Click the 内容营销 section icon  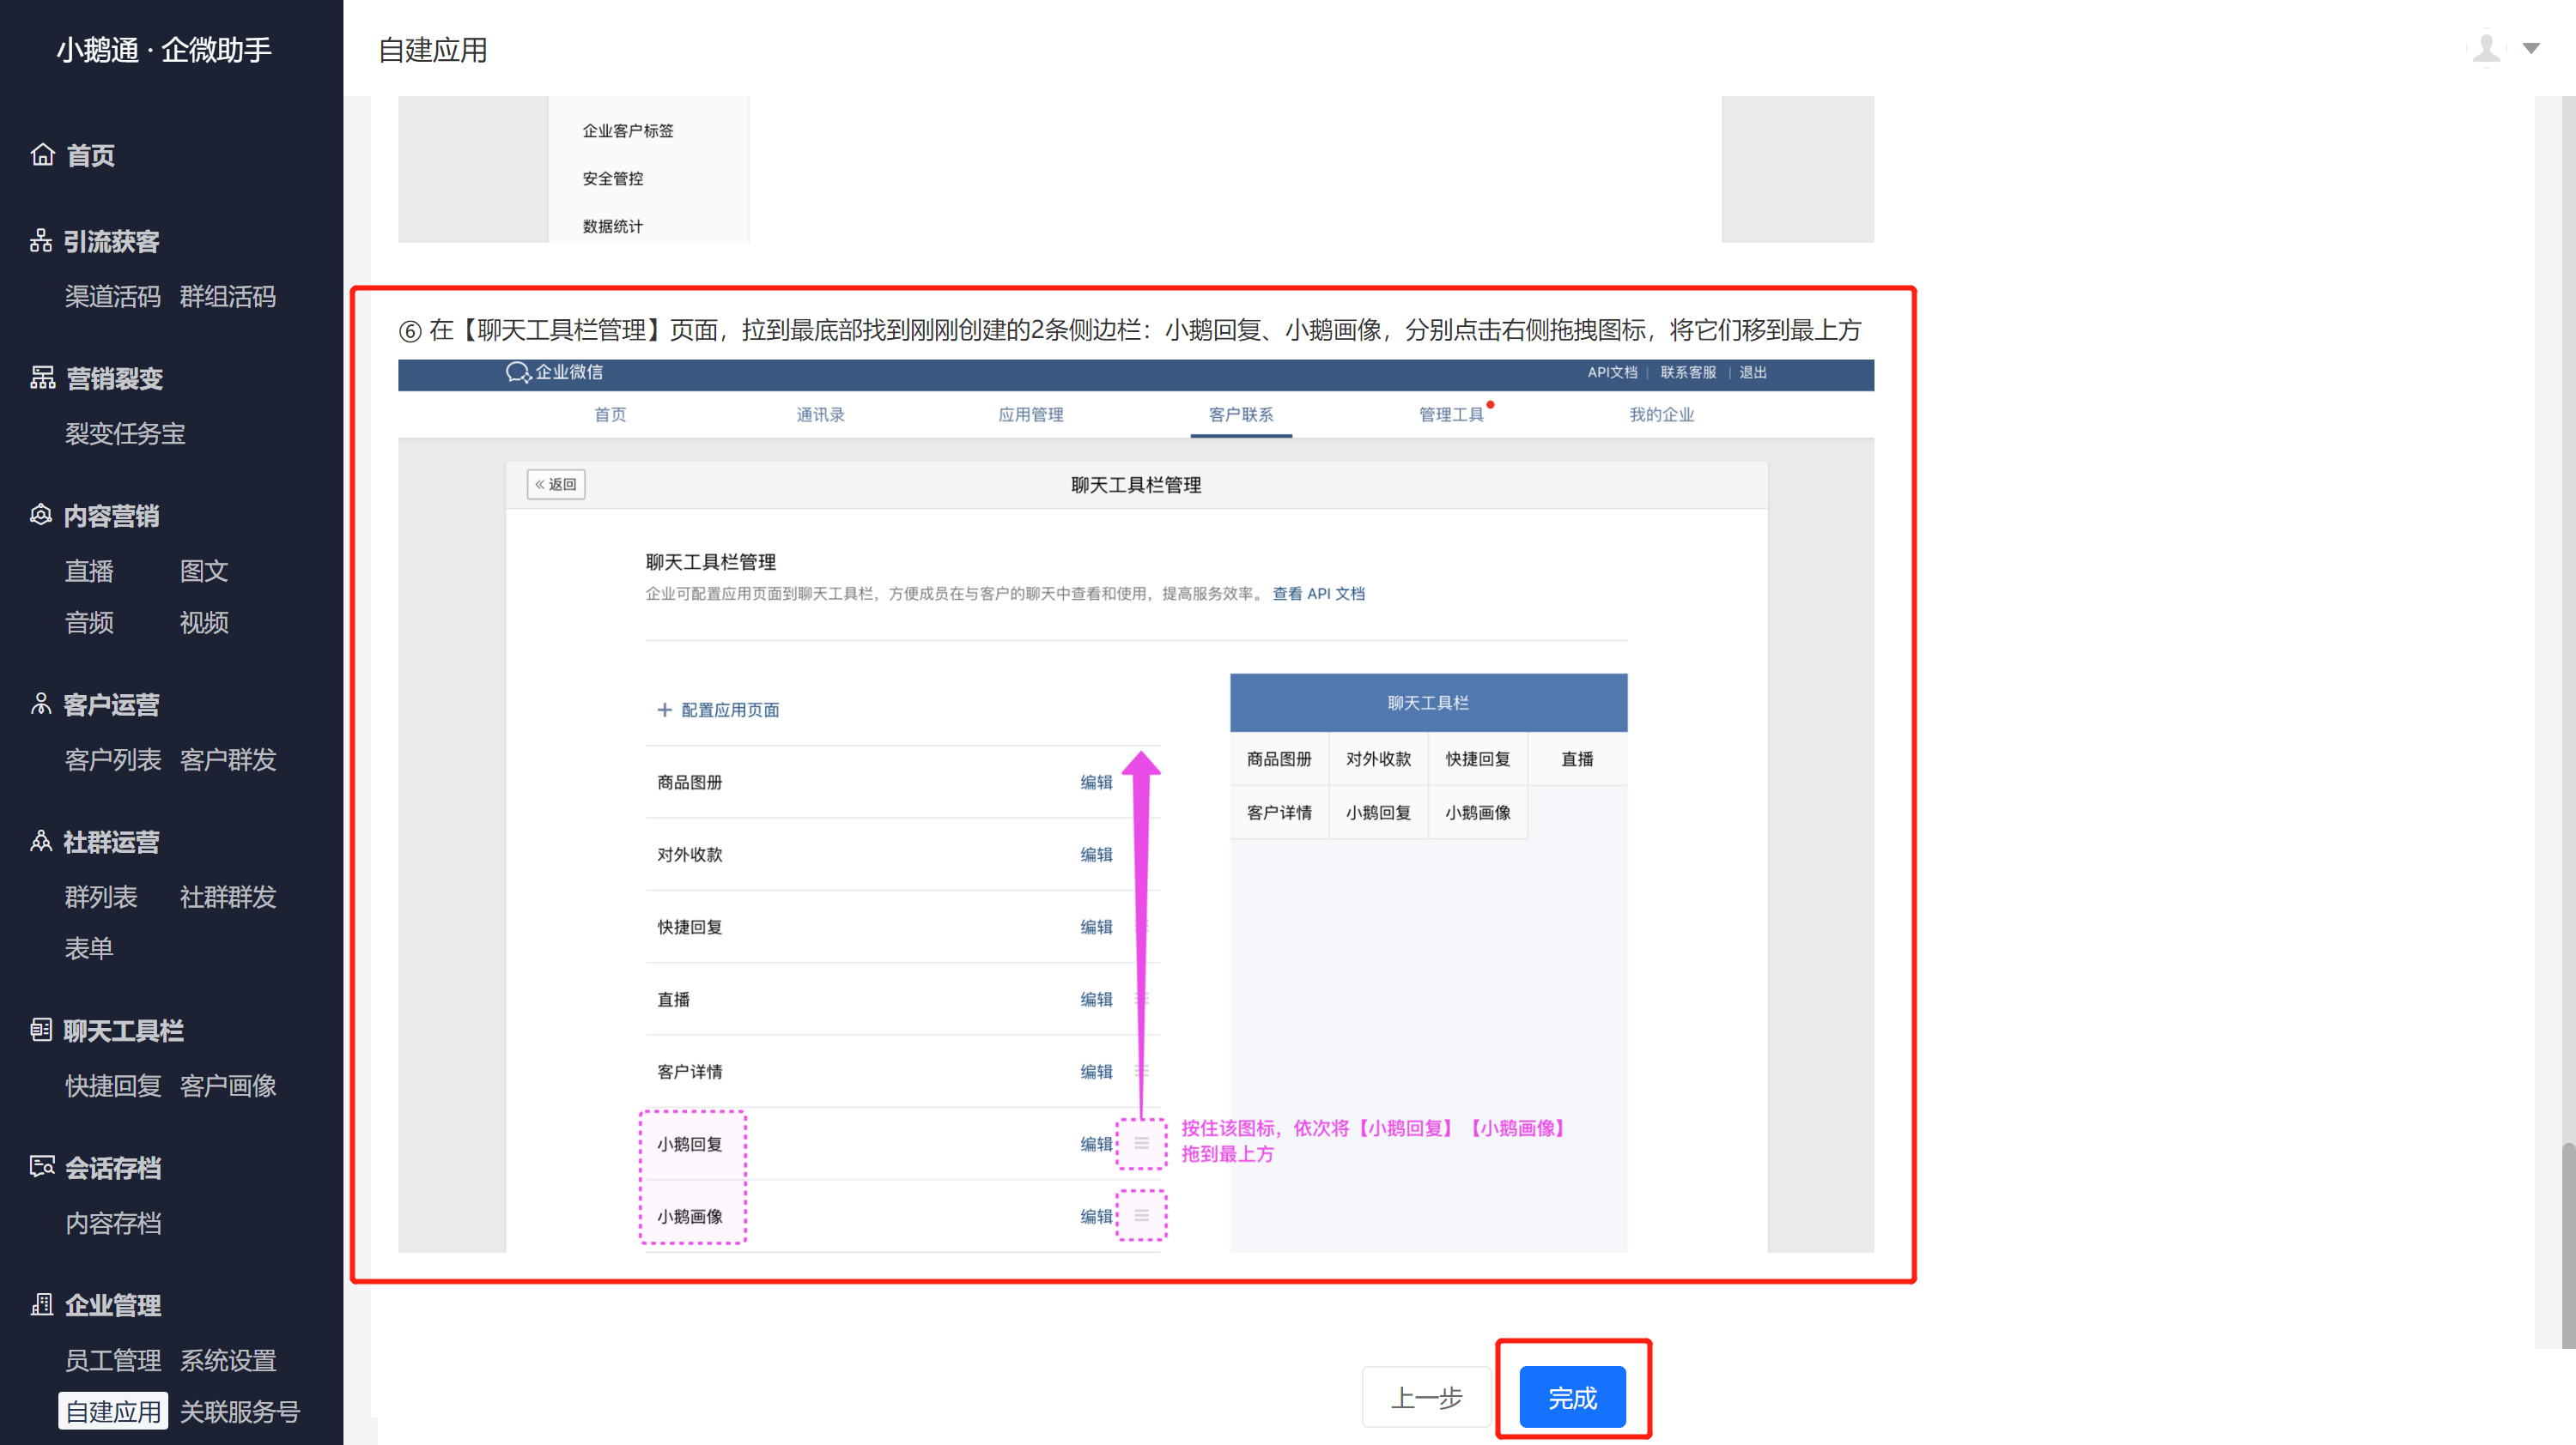tap(41, 515)
